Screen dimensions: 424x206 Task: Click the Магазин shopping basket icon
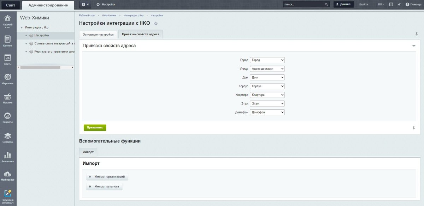point(8,96)
